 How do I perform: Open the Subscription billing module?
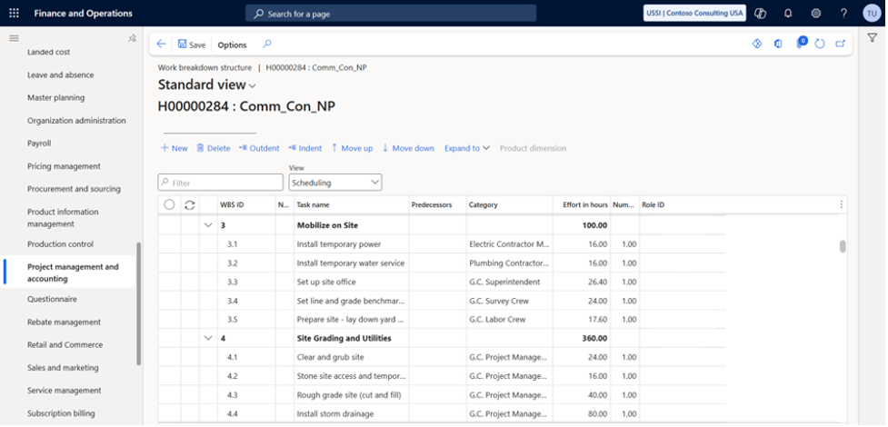coord(61,413)
